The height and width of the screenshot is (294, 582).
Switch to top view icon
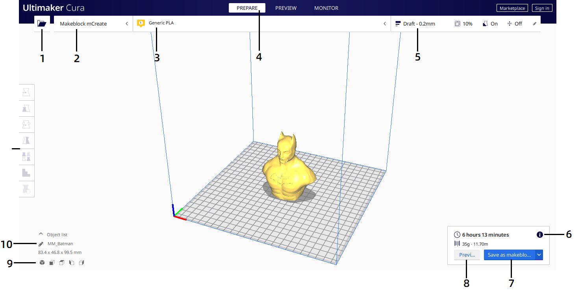61,263
